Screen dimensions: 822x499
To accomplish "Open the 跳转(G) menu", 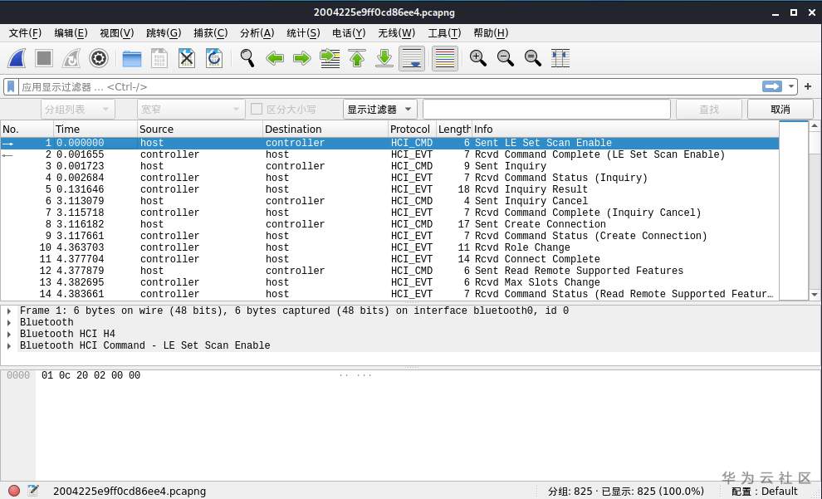I will (x=164, y=33).
